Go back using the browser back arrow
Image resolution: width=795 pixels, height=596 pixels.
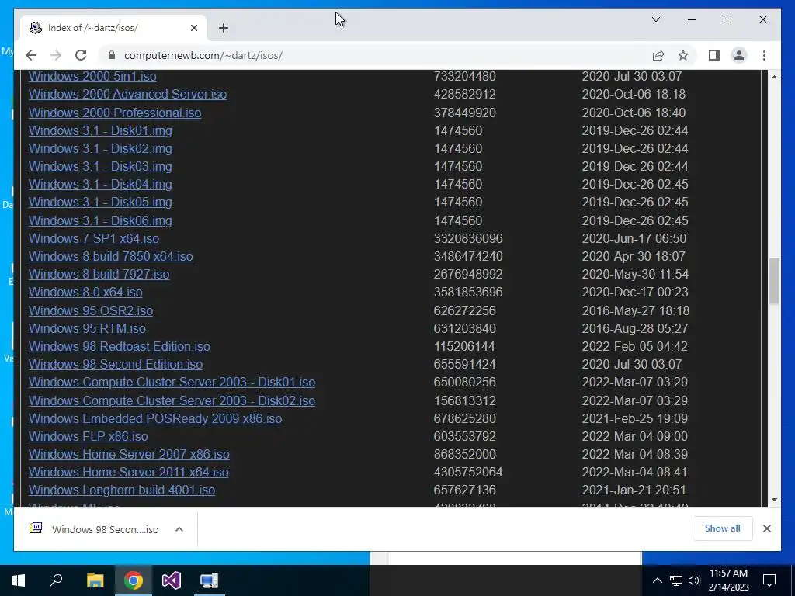coord(31,55)
